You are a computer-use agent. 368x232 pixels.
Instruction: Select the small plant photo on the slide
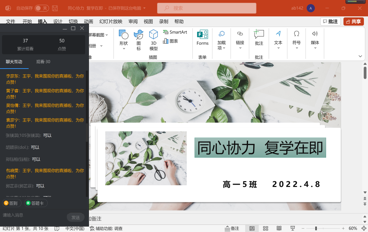coord(146,158)
